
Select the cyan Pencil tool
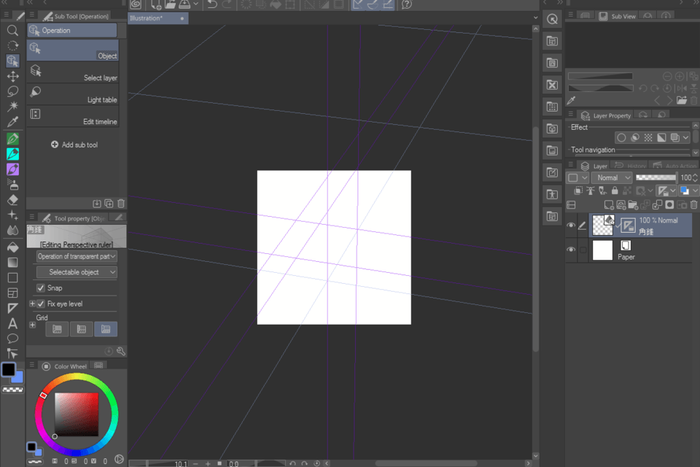point(12,154)
